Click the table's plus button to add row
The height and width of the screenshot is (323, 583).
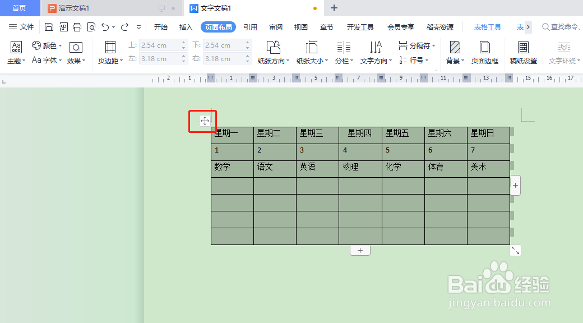click(x=359, y=250)
